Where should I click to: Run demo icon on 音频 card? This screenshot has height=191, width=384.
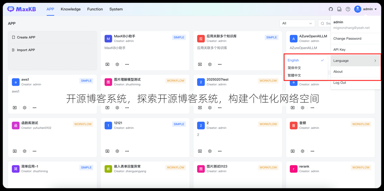[x=293, y=151]
